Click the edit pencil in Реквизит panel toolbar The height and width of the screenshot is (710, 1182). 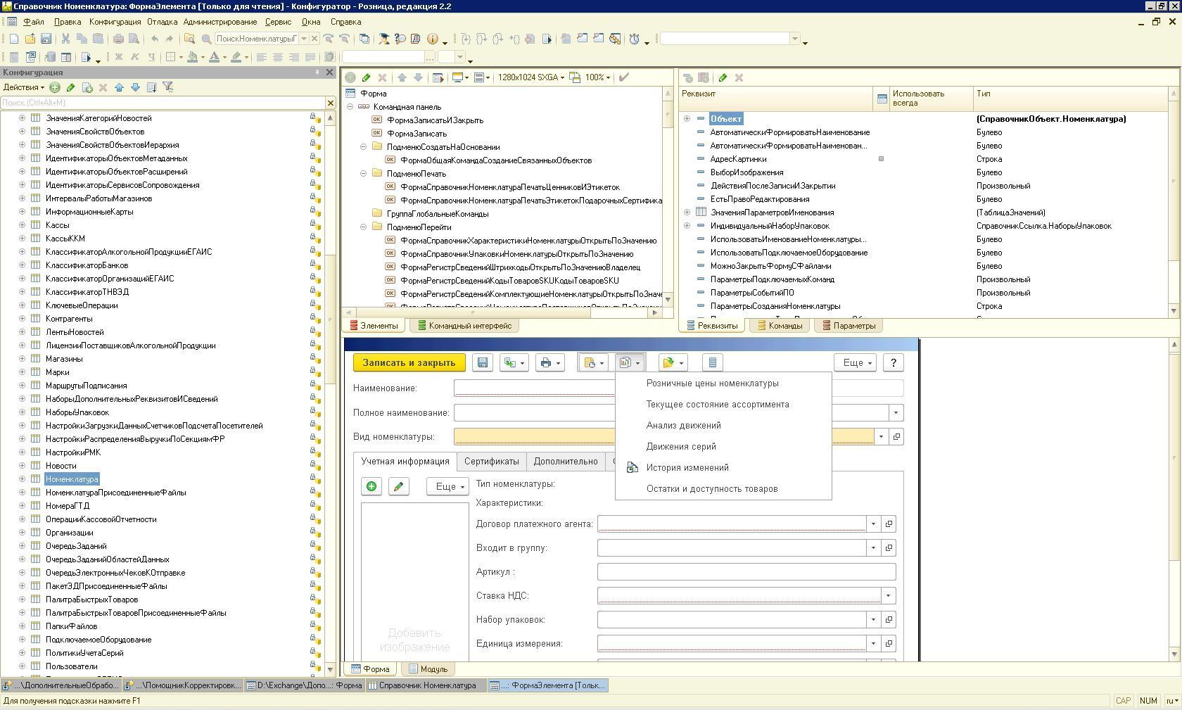(x=723, y=77)
